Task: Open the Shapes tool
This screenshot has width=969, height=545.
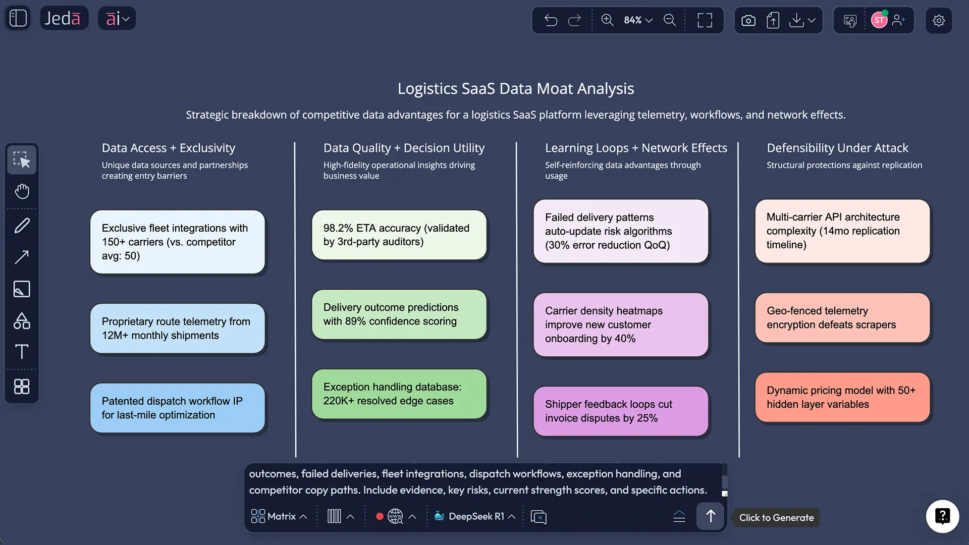Action: click(22, 320)
